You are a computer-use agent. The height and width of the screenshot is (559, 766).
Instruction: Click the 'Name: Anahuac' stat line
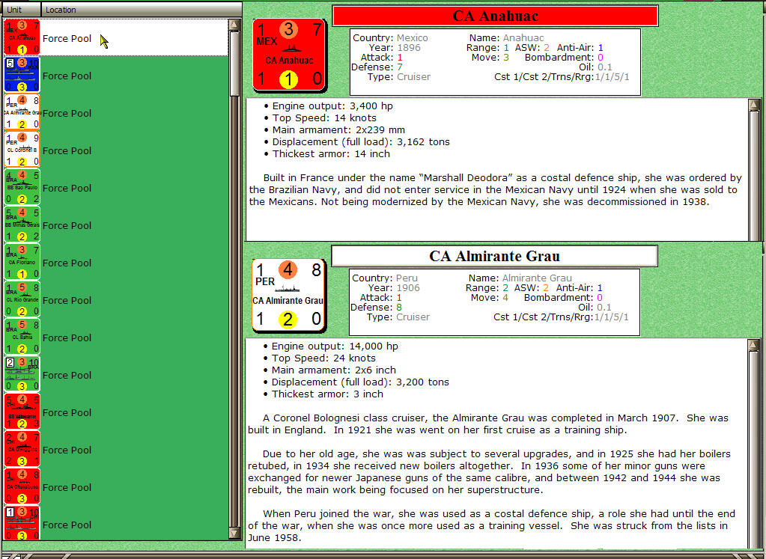point(507,38)
